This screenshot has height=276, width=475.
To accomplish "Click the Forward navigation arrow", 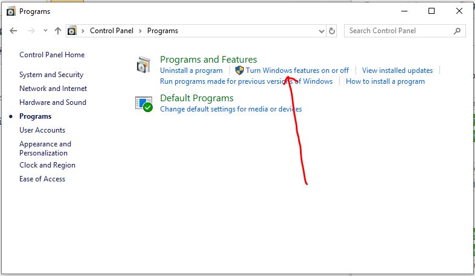I will 31,31.
